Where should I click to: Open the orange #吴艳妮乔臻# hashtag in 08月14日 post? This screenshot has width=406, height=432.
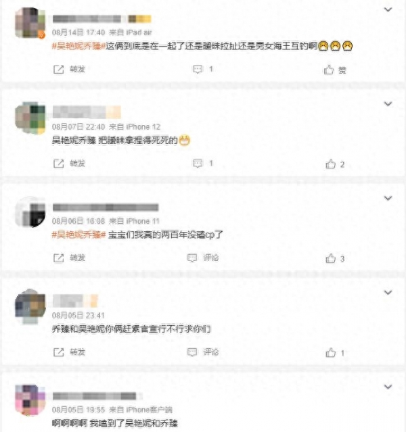[x=79, y=46]
